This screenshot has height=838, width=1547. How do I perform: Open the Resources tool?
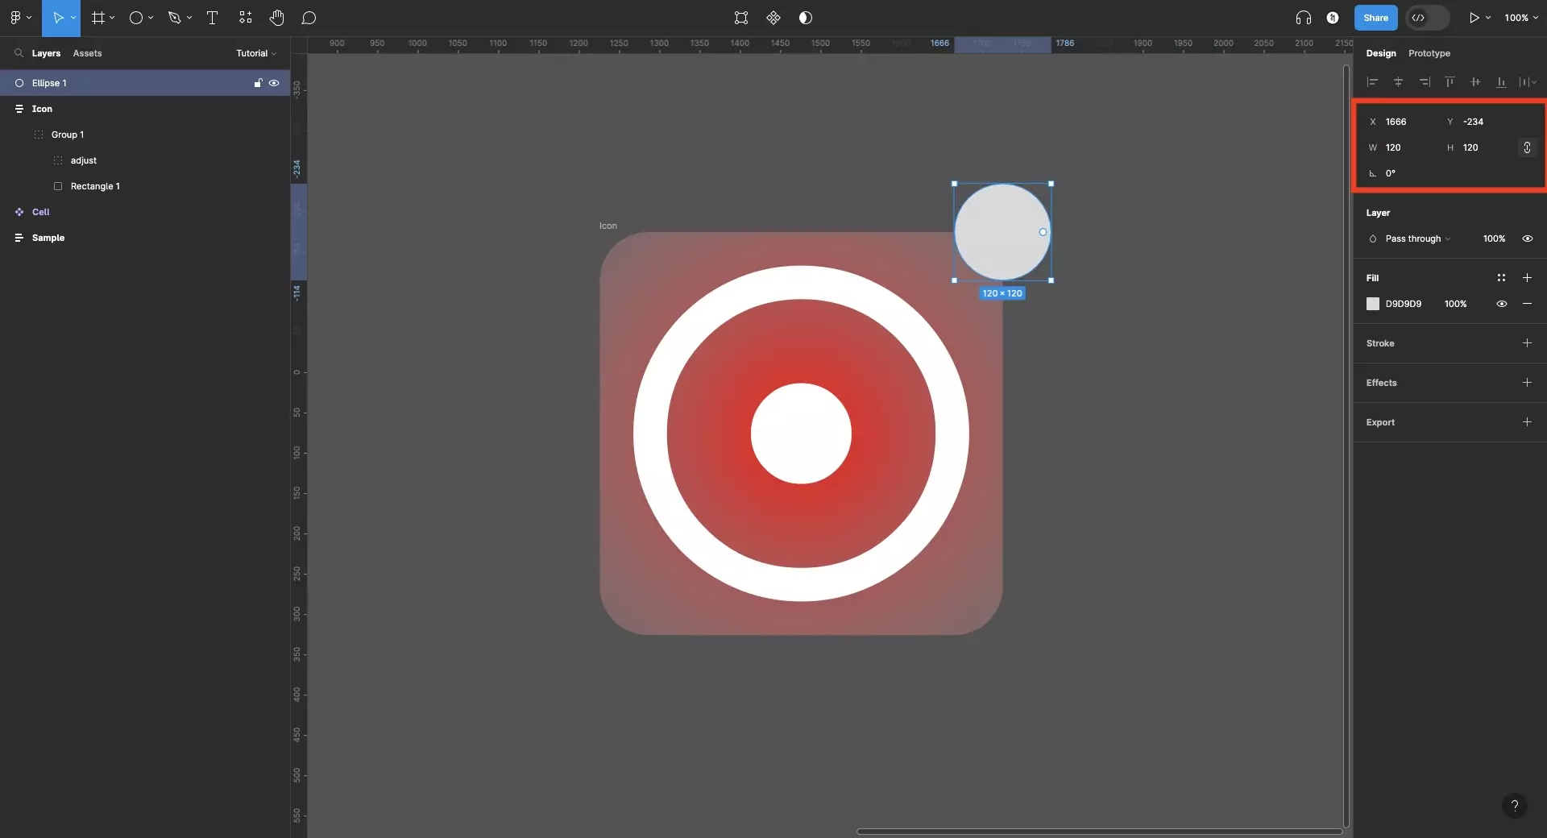246,18
